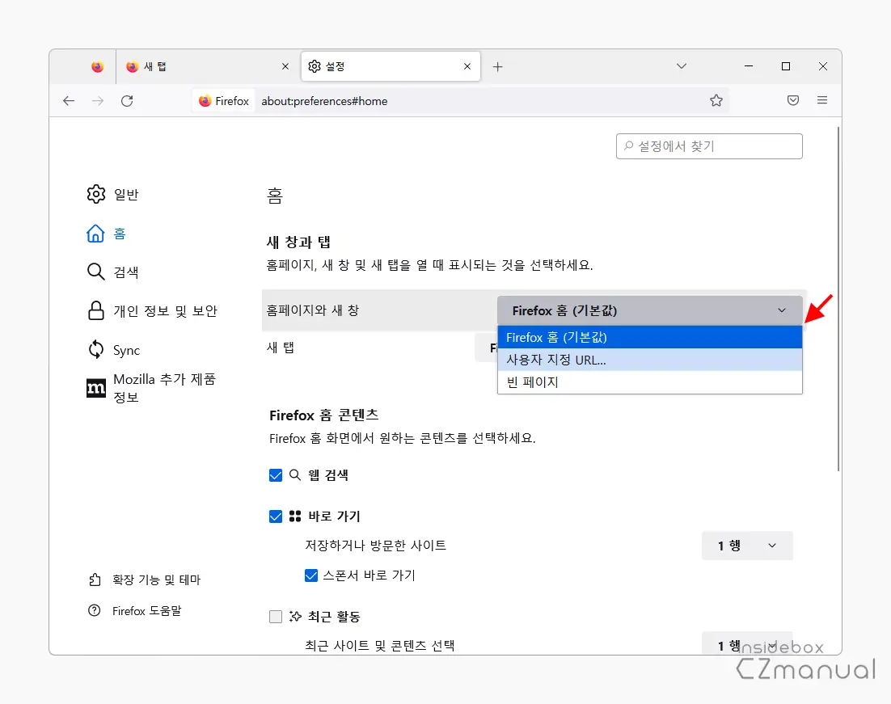This screenshot has height=704, width=891.
Task: Choose Firefox 홈 (기본값) option
Action: [649, 338]
